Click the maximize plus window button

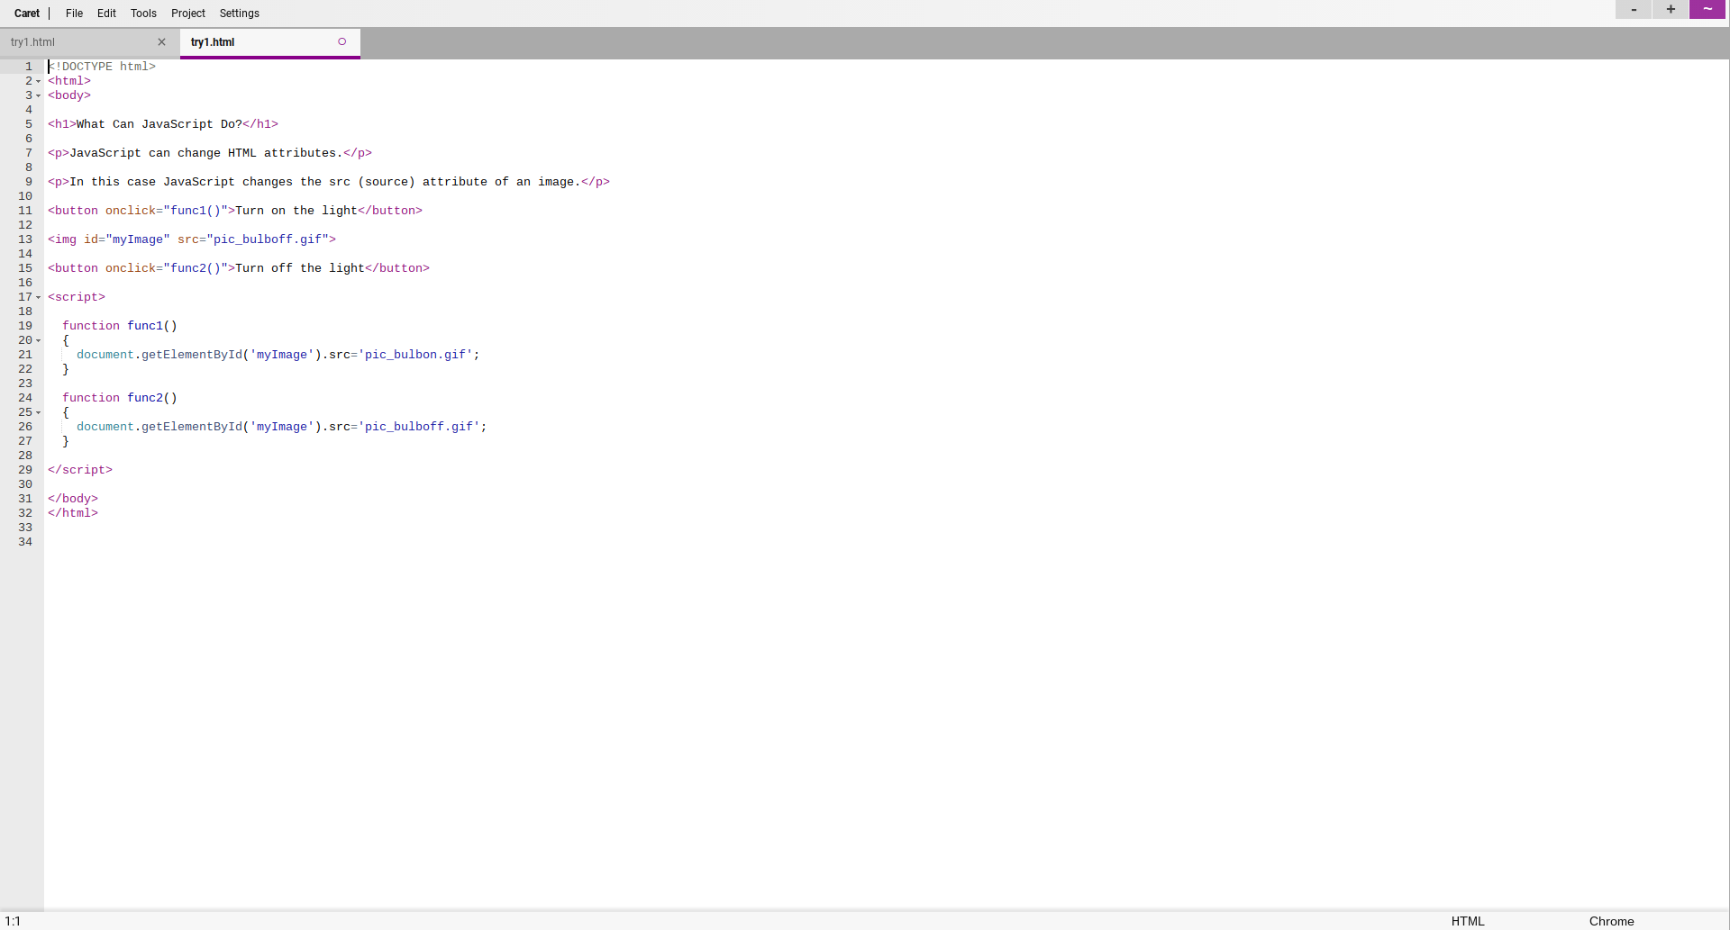click(x=1671, y=9)
